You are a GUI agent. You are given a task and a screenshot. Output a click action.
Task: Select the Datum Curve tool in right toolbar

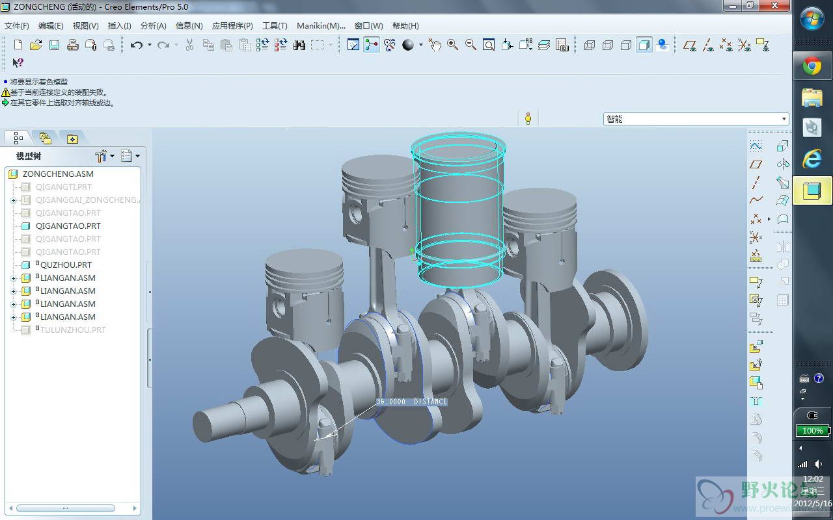point(756,200)
